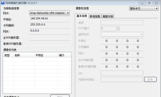Click the computer 网关 field 0.0.0.0
This screenshot has width=161, height=97.
pos(49,31)
